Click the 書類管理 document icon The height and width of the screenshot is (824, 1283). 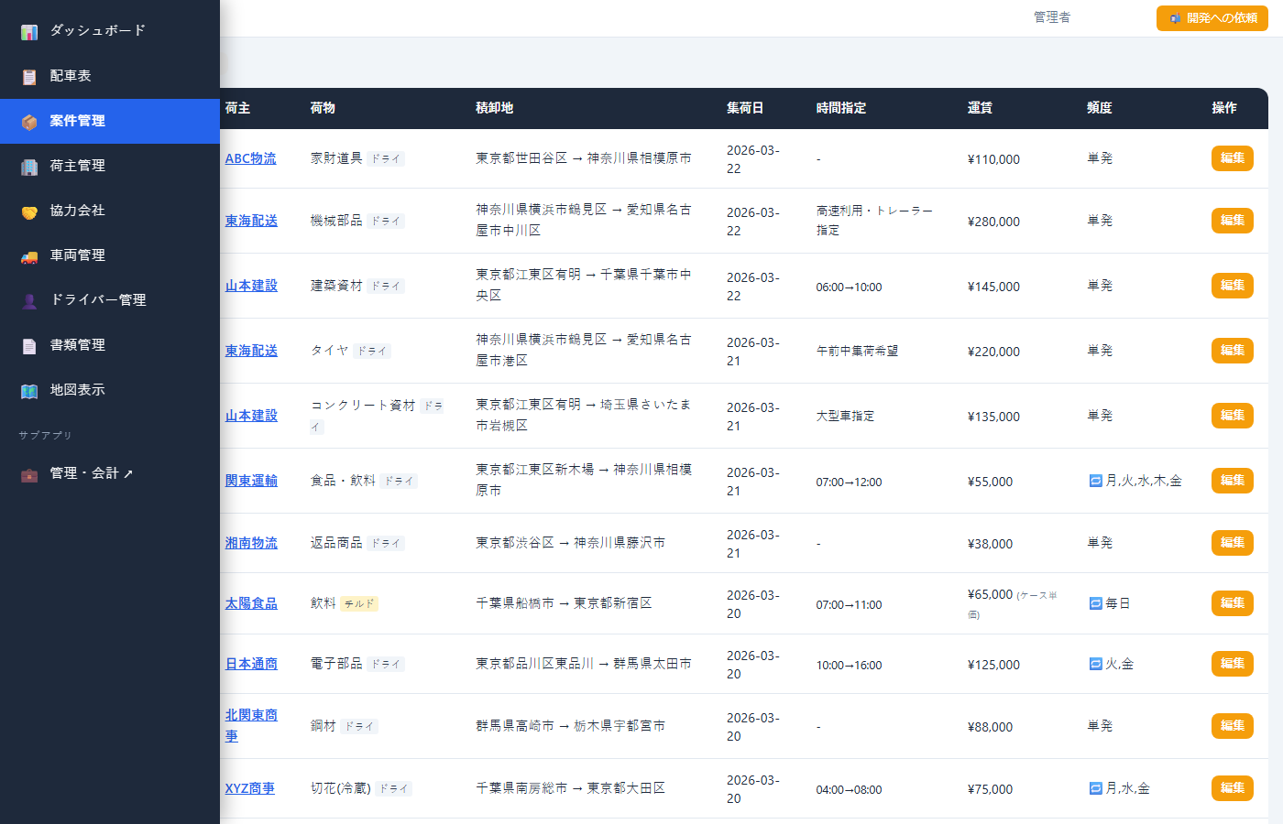click(x=28, y=345)
